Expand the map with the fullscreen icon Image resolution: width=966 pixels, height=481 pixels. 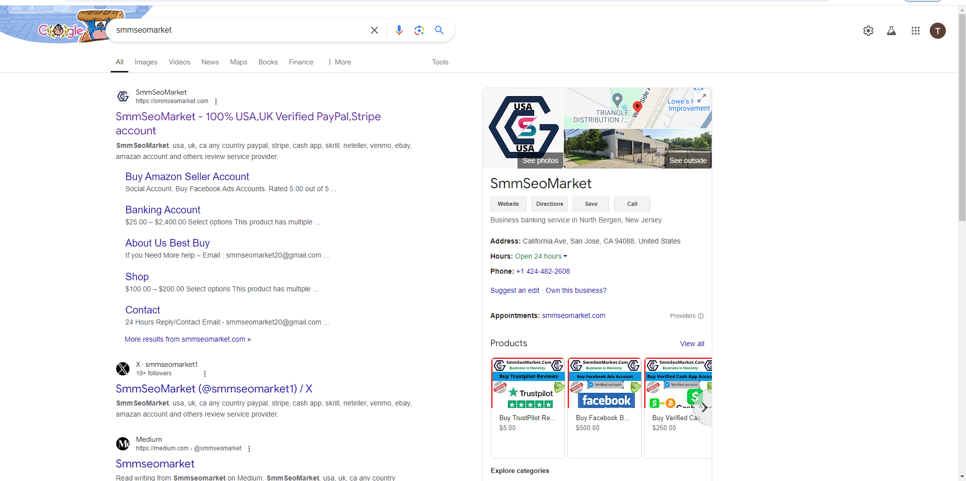point(702,98)
